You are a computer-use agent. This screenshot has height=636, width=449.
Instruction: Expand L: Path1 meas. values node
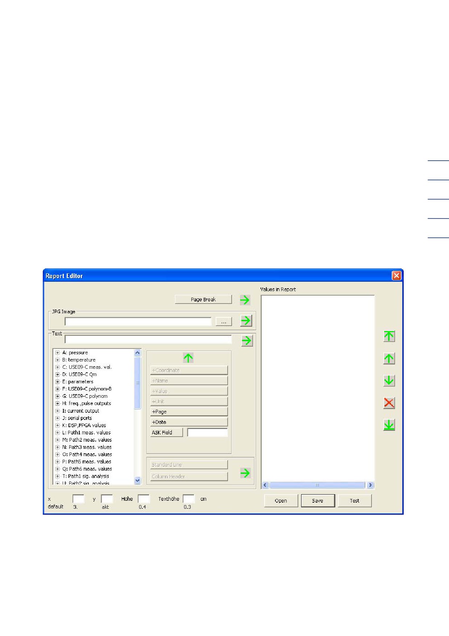[x=57, y=433]
